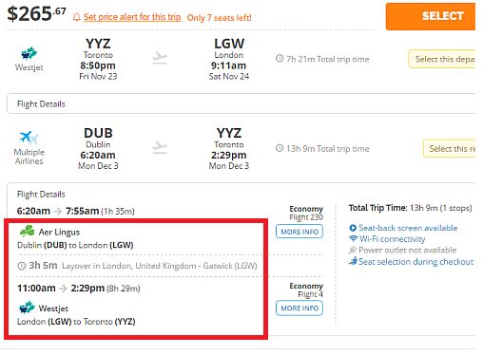Click the Westjet logo for departing flight
Screen dimensions: 483x355
(29, 53)
